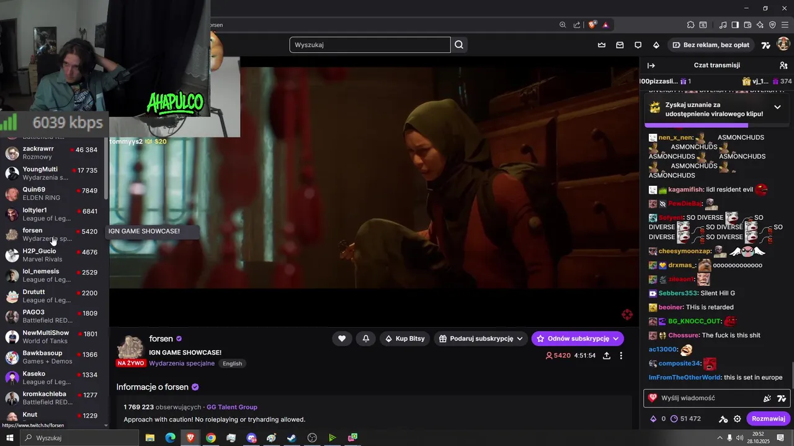Viewport: 794px width, 446px height.
Task: Open Odnów subskrypcję dropdown
Action: (578, 338)
